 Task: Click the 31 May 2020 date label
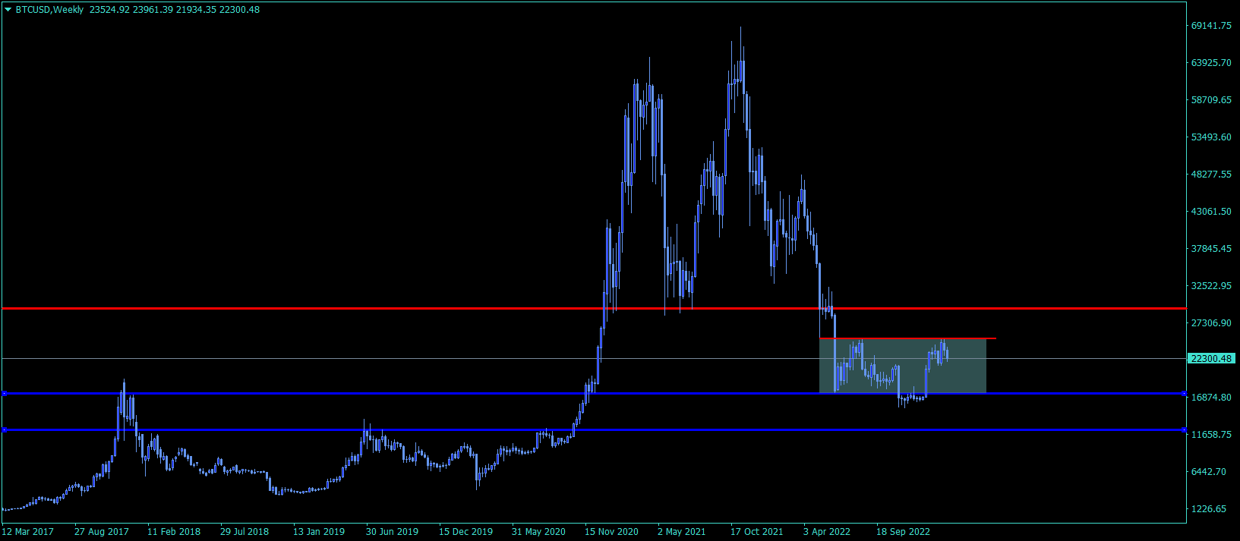coord(538,532)
